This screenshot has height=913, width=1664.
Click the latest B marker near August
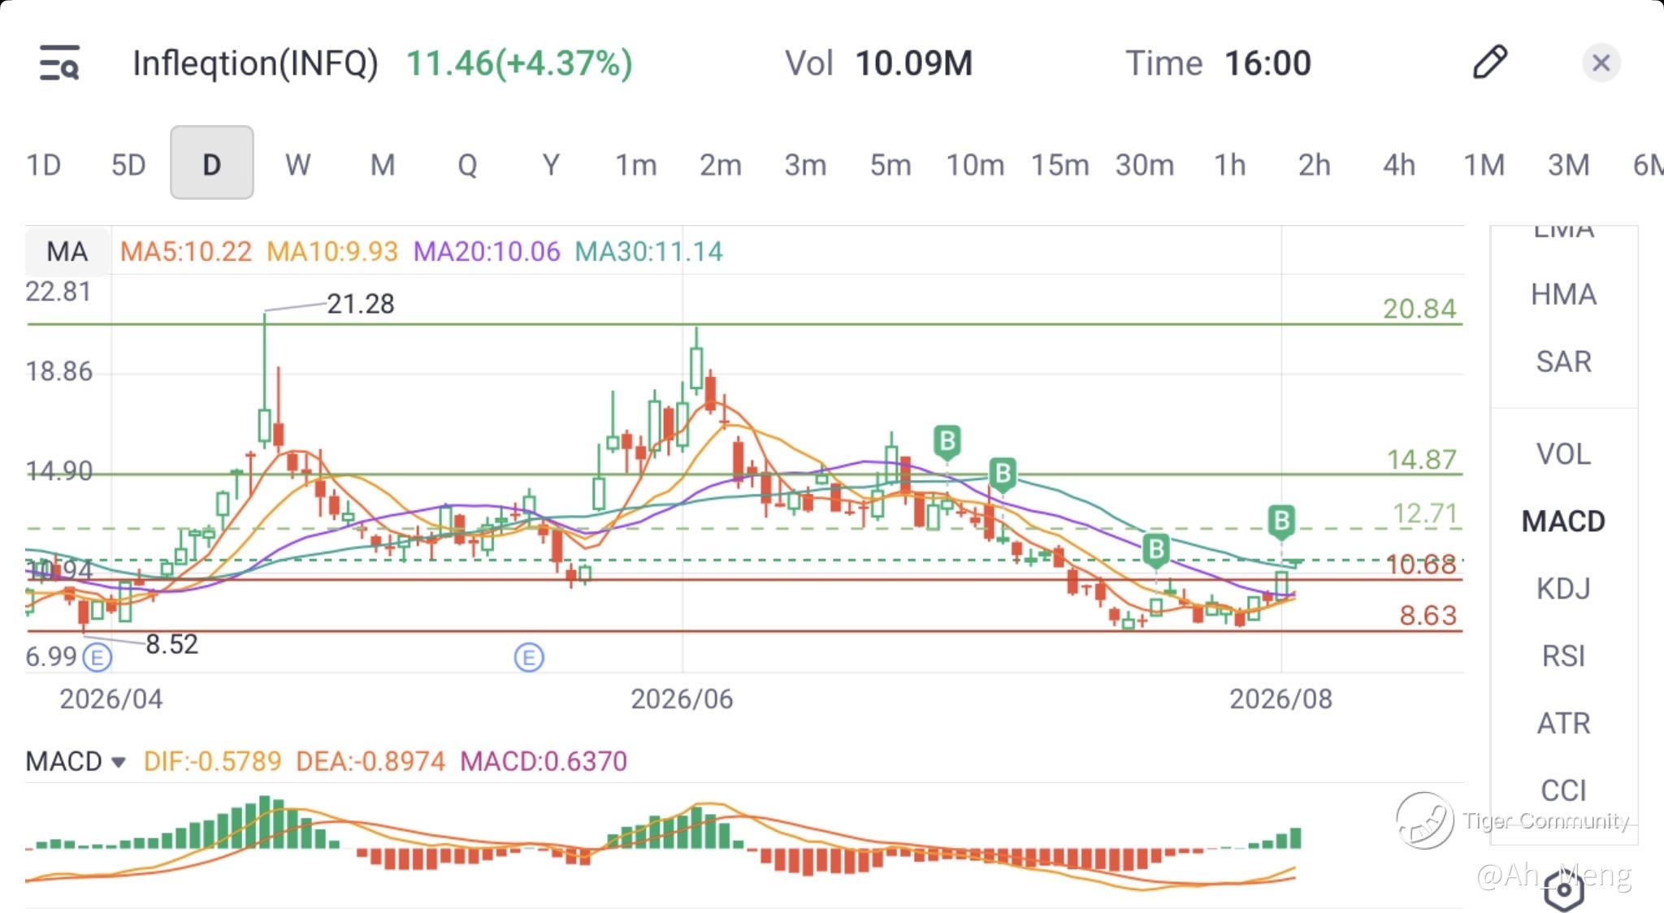pos(1280,522)
